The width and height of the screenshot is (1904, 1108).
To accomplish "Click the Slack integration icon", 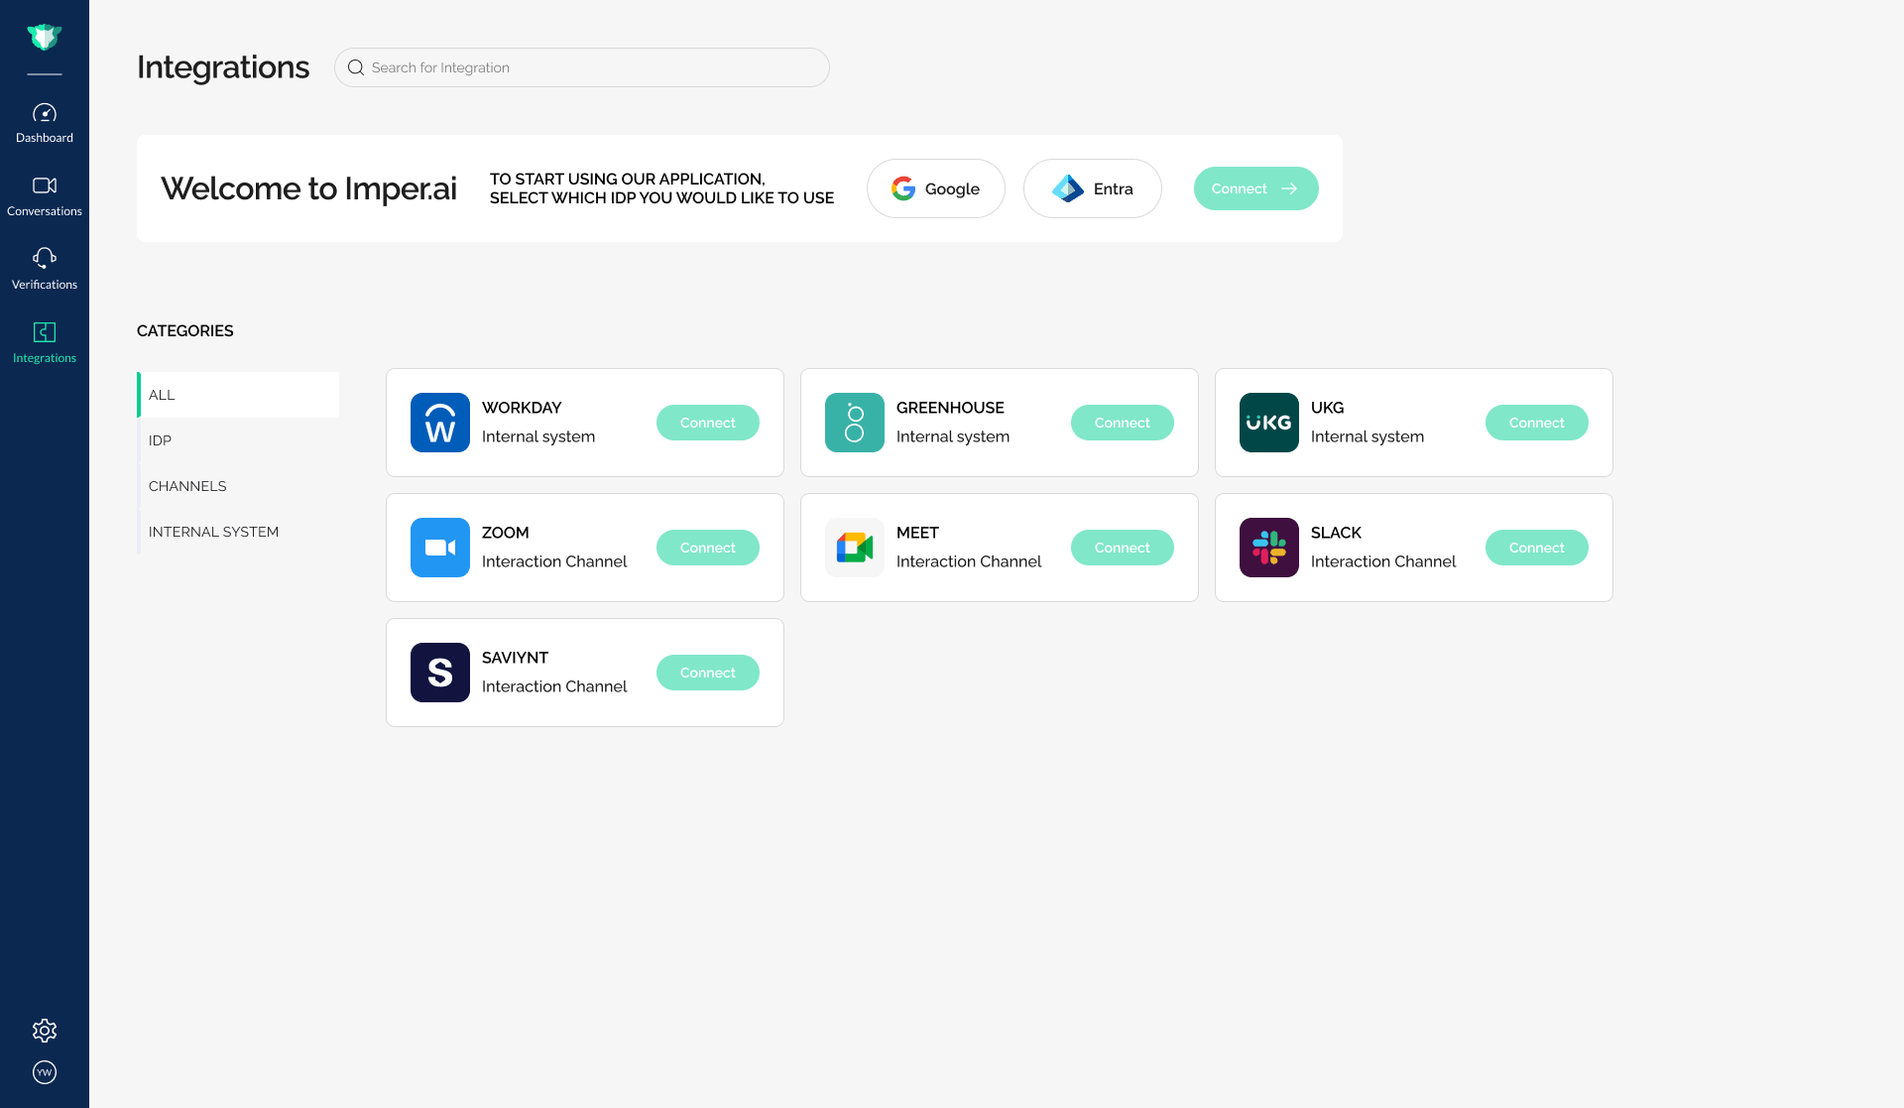I will pos(1268,548).
